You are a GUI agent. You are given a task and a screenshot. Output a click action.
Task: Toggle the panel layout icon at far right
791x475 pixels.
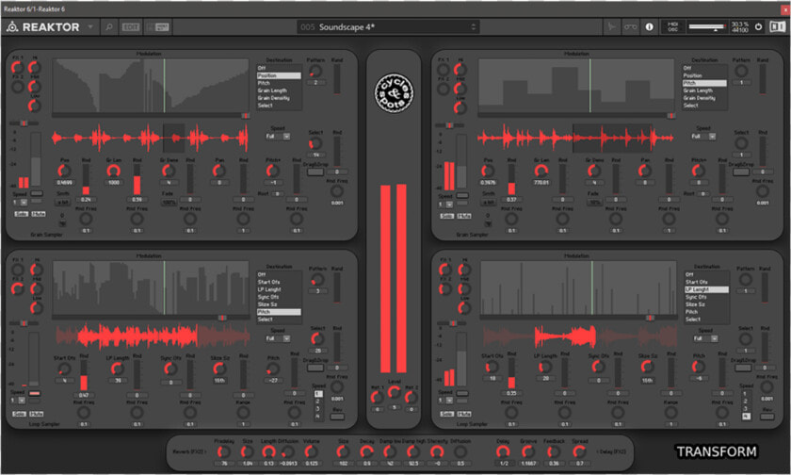(777, 27)
